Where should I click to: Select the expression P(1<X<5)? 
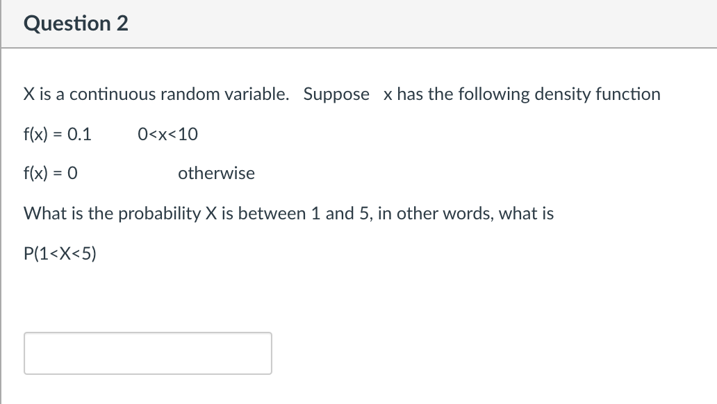60,253
